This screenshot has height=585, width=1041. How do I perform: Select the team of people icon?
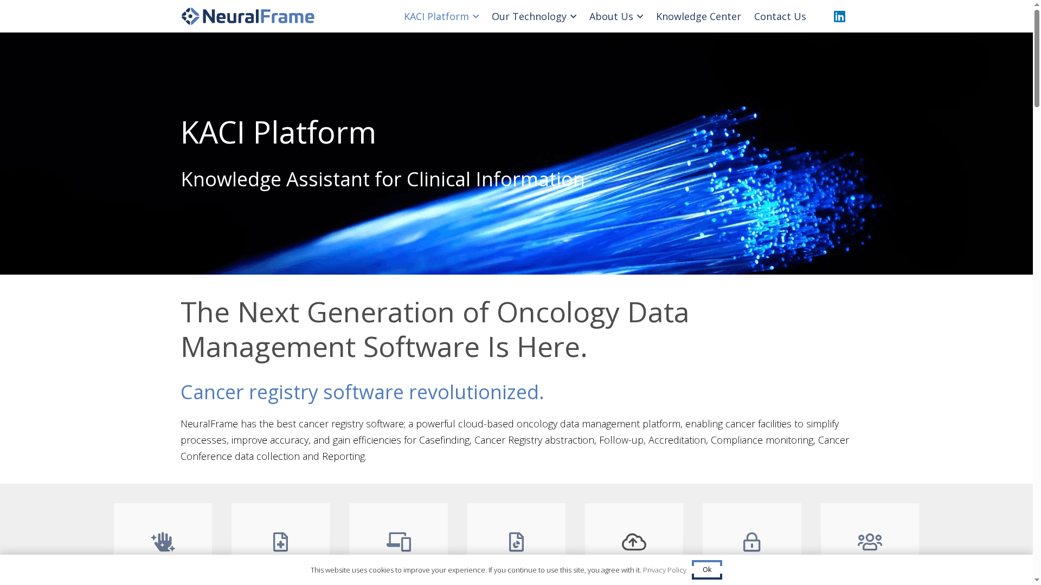(870, 542)
